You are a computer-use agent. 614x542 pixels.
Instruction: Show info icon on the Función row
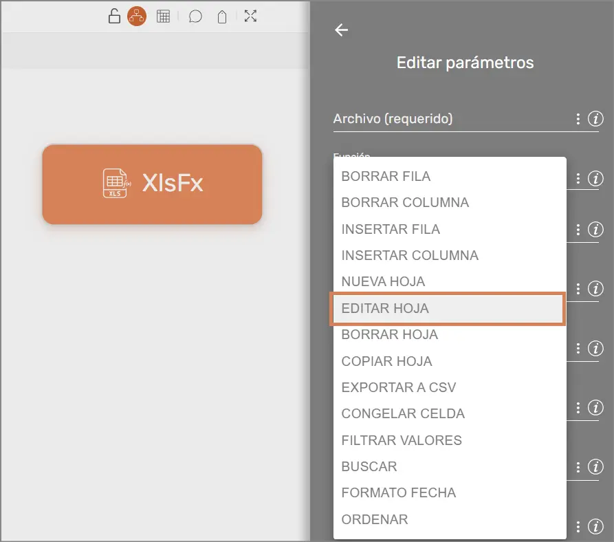pyautogui.click(x=595, y=178)
